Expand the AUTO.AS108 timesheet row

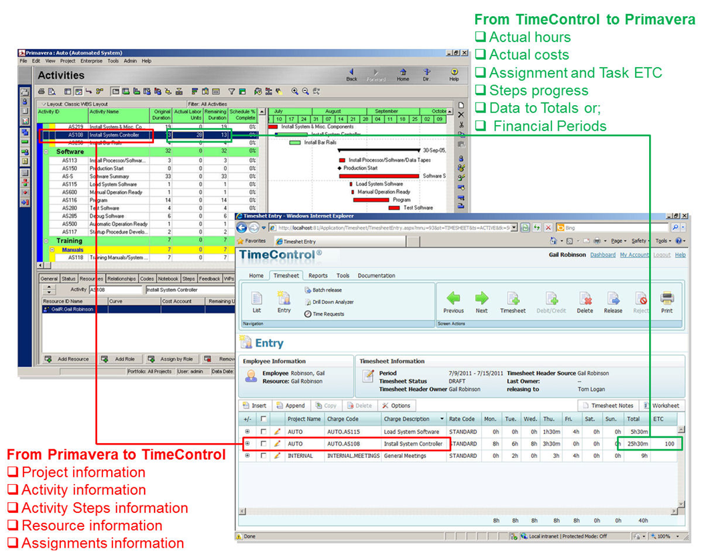point(247,444)
